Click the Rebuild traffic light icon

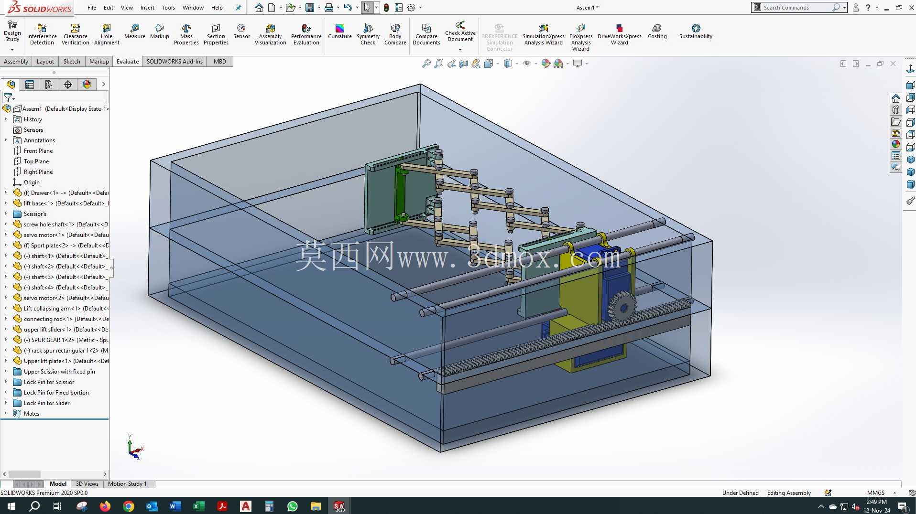[x=386, y=8]
